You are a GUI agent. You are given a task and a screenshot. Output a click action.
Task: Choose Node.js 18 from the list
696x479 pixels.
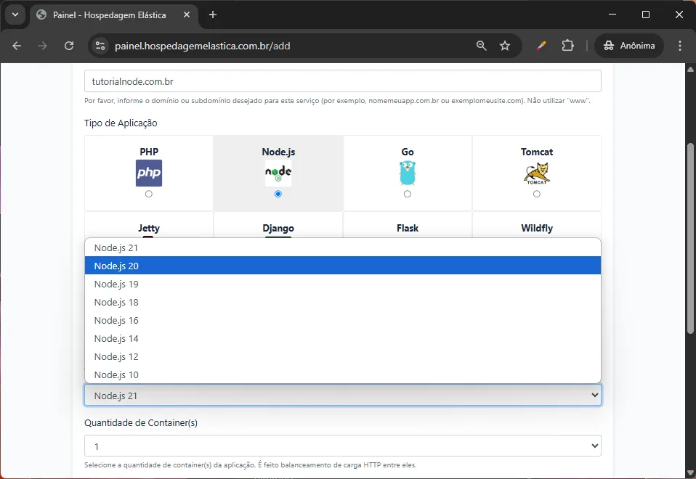pos(343,302)
